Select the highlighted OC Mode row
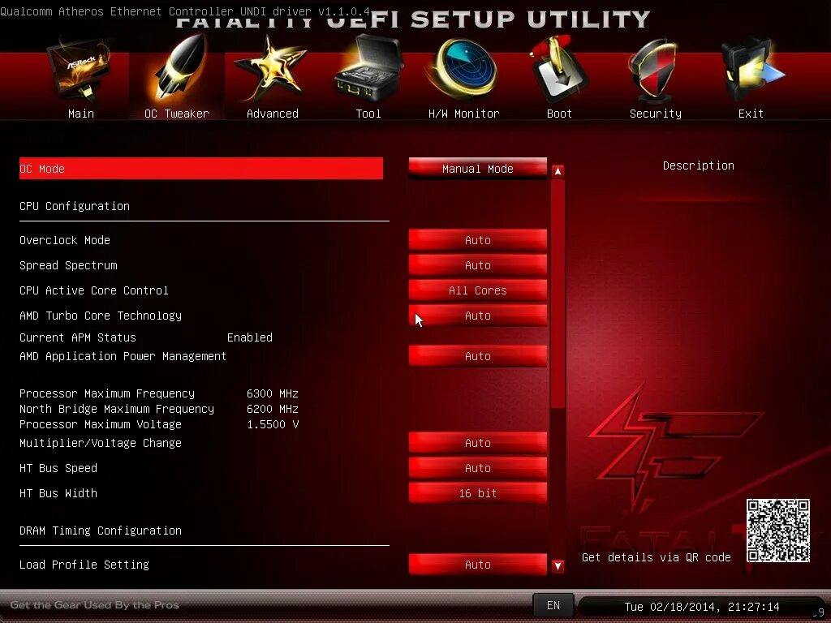The height and width of the screenshot is (623, 831). (201, 169)
